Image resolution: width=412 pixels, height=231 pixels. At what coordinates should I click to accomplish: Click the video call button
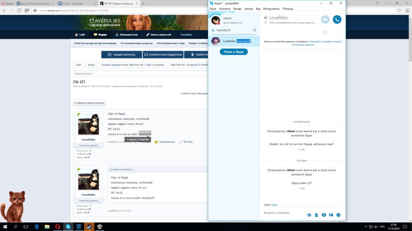325,19
